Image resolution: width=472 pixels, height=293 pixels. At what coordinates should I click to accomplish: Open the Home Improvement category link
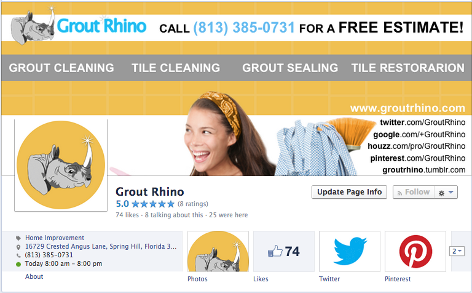[x=55, y=238]
